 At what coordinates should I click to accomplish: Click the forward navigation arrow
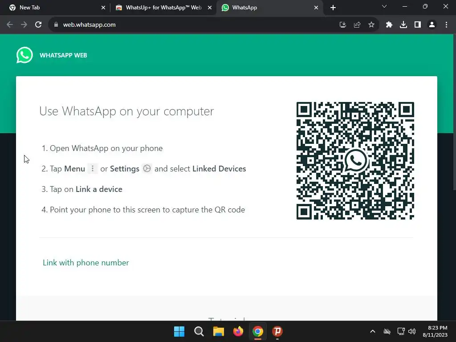click(x=24, y=25)
